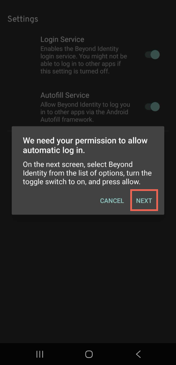Image resolution: width=176 pixels, height=365 pixels.
Task: Select the Settings page heading
Action: pyautogui.click(x=23, y=19)
